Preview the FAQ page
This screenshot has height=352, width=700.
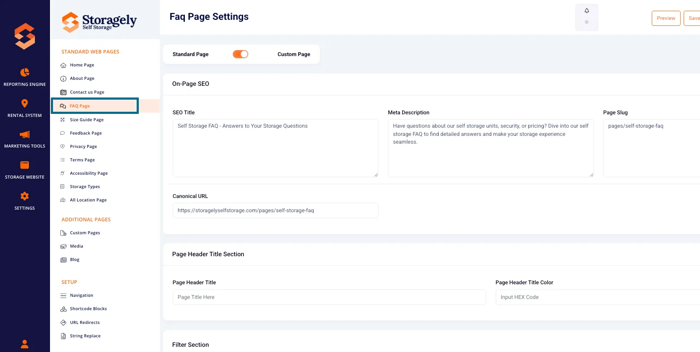(x=666, y=18)
